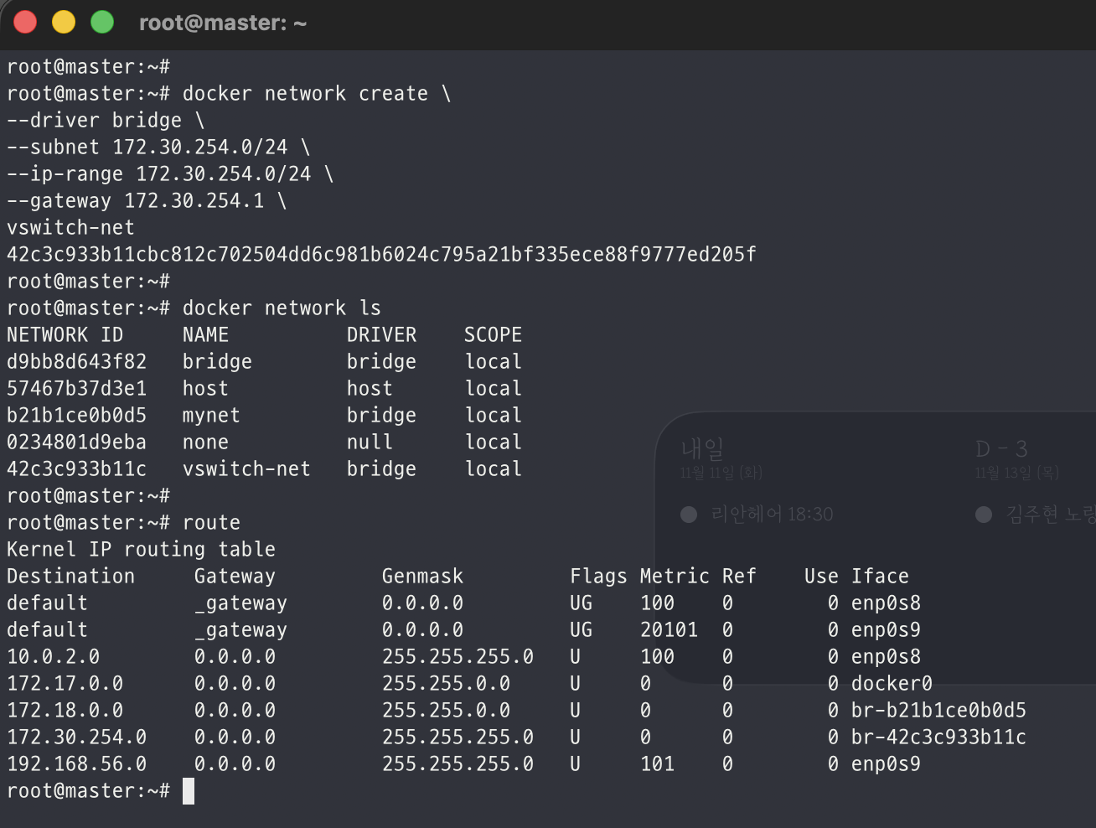This screenshot has width=1096, height=828.
Task: Click the '리안헤어 18:30' reminder text
Action: click(772, 515)
